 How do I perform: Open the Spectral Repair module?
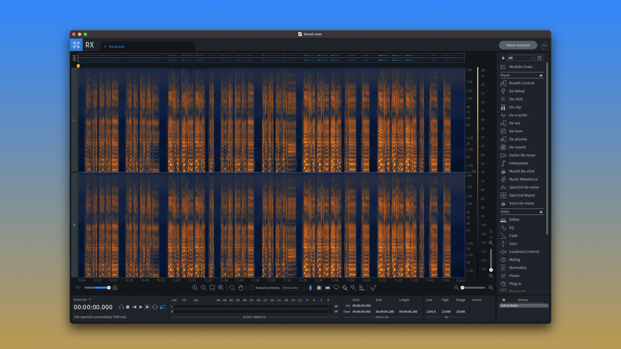[522, 195]
